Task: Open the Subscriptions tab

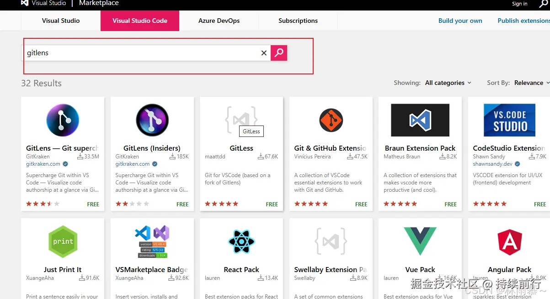Action: click(298, 21)
